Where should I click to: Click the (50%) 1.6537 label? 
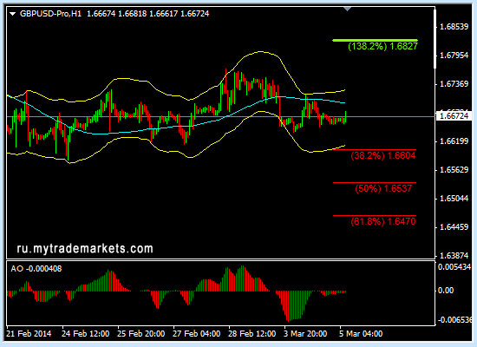point(383,189)
